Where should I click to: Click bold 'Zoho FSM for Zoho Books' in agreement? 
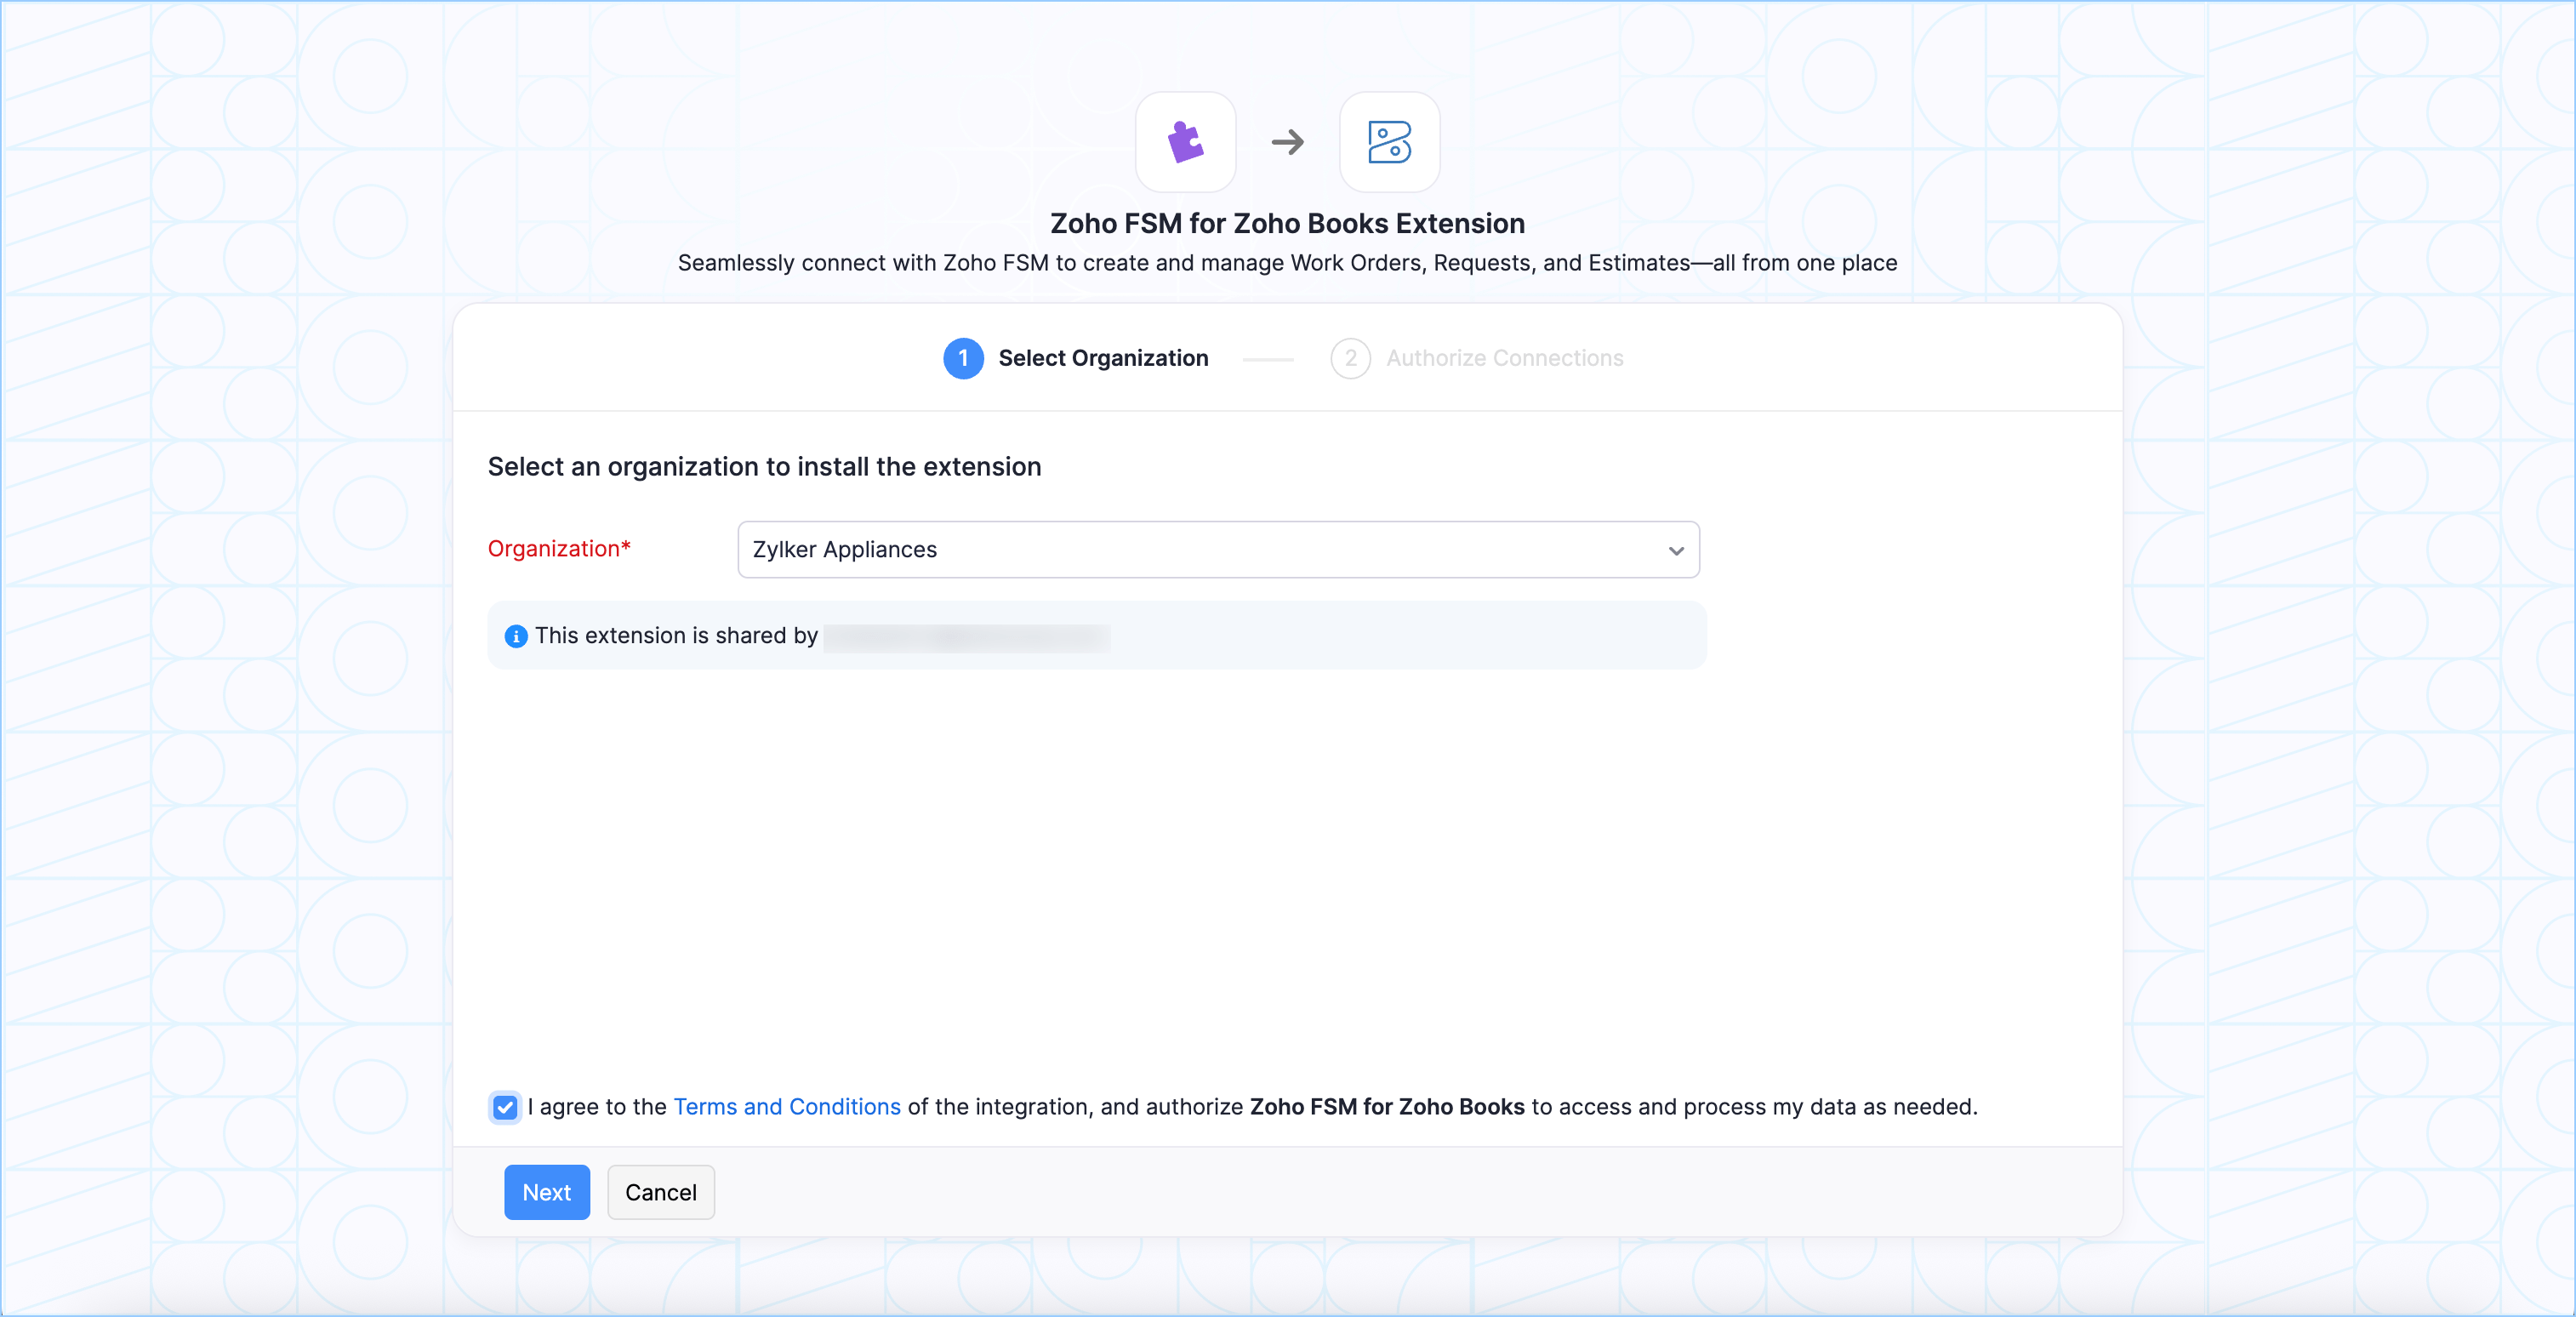tap(1387, 1107)
